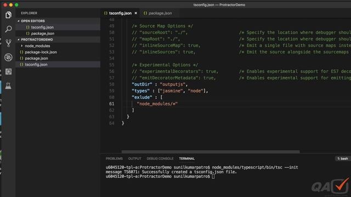Open the Test beaker view in the activity bar
The image size is (351, 197).
(8, 86)
